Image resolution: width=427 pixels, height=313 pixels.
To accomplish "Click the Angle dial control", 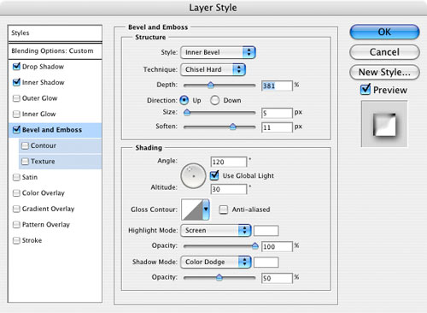I will pyautogui.click(x=193, y=176).
